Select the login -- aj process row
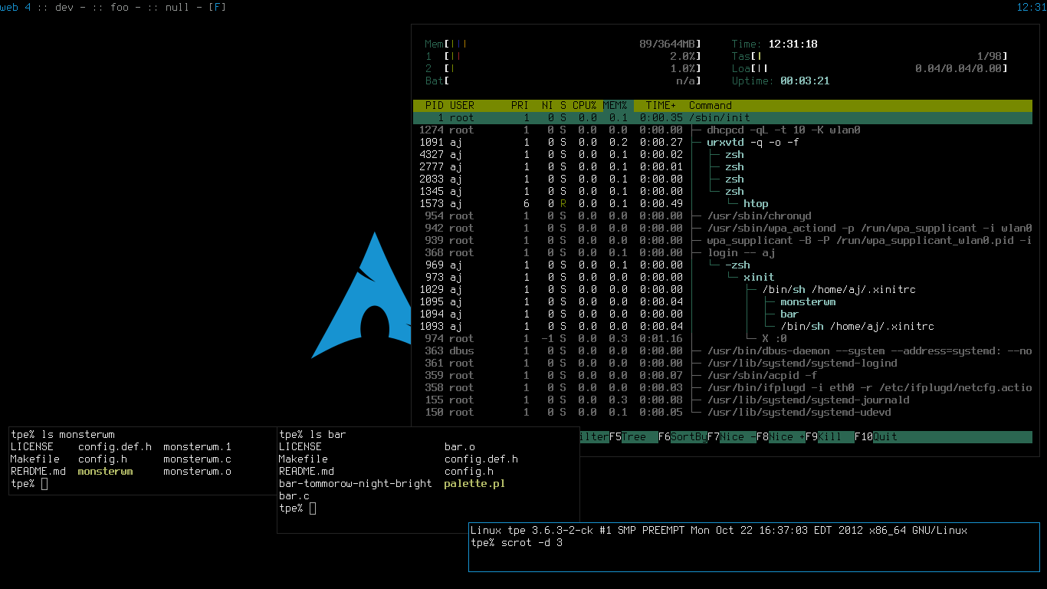 [x=723, y=253]
